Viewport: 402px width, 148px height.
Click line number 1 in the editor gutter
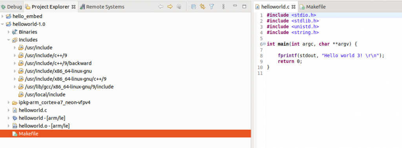261,15
